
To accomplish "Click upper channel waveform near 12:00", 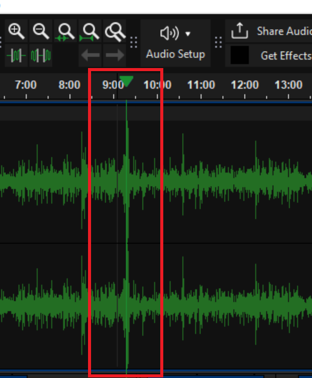I will click(245, 181).
